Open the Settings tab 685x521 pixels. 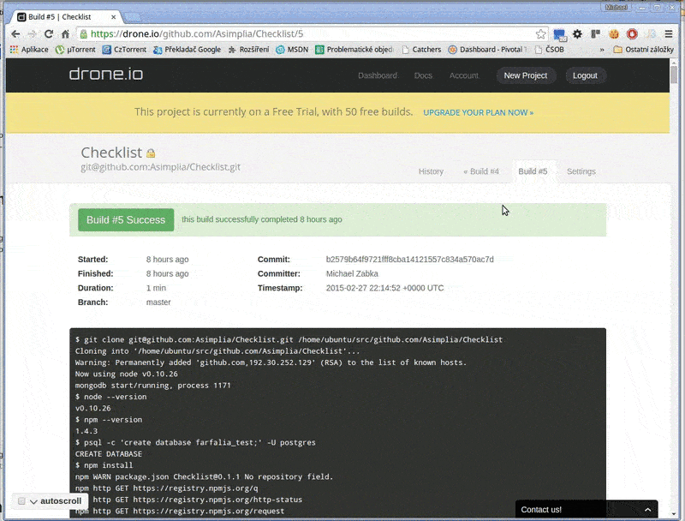[581, 171]
